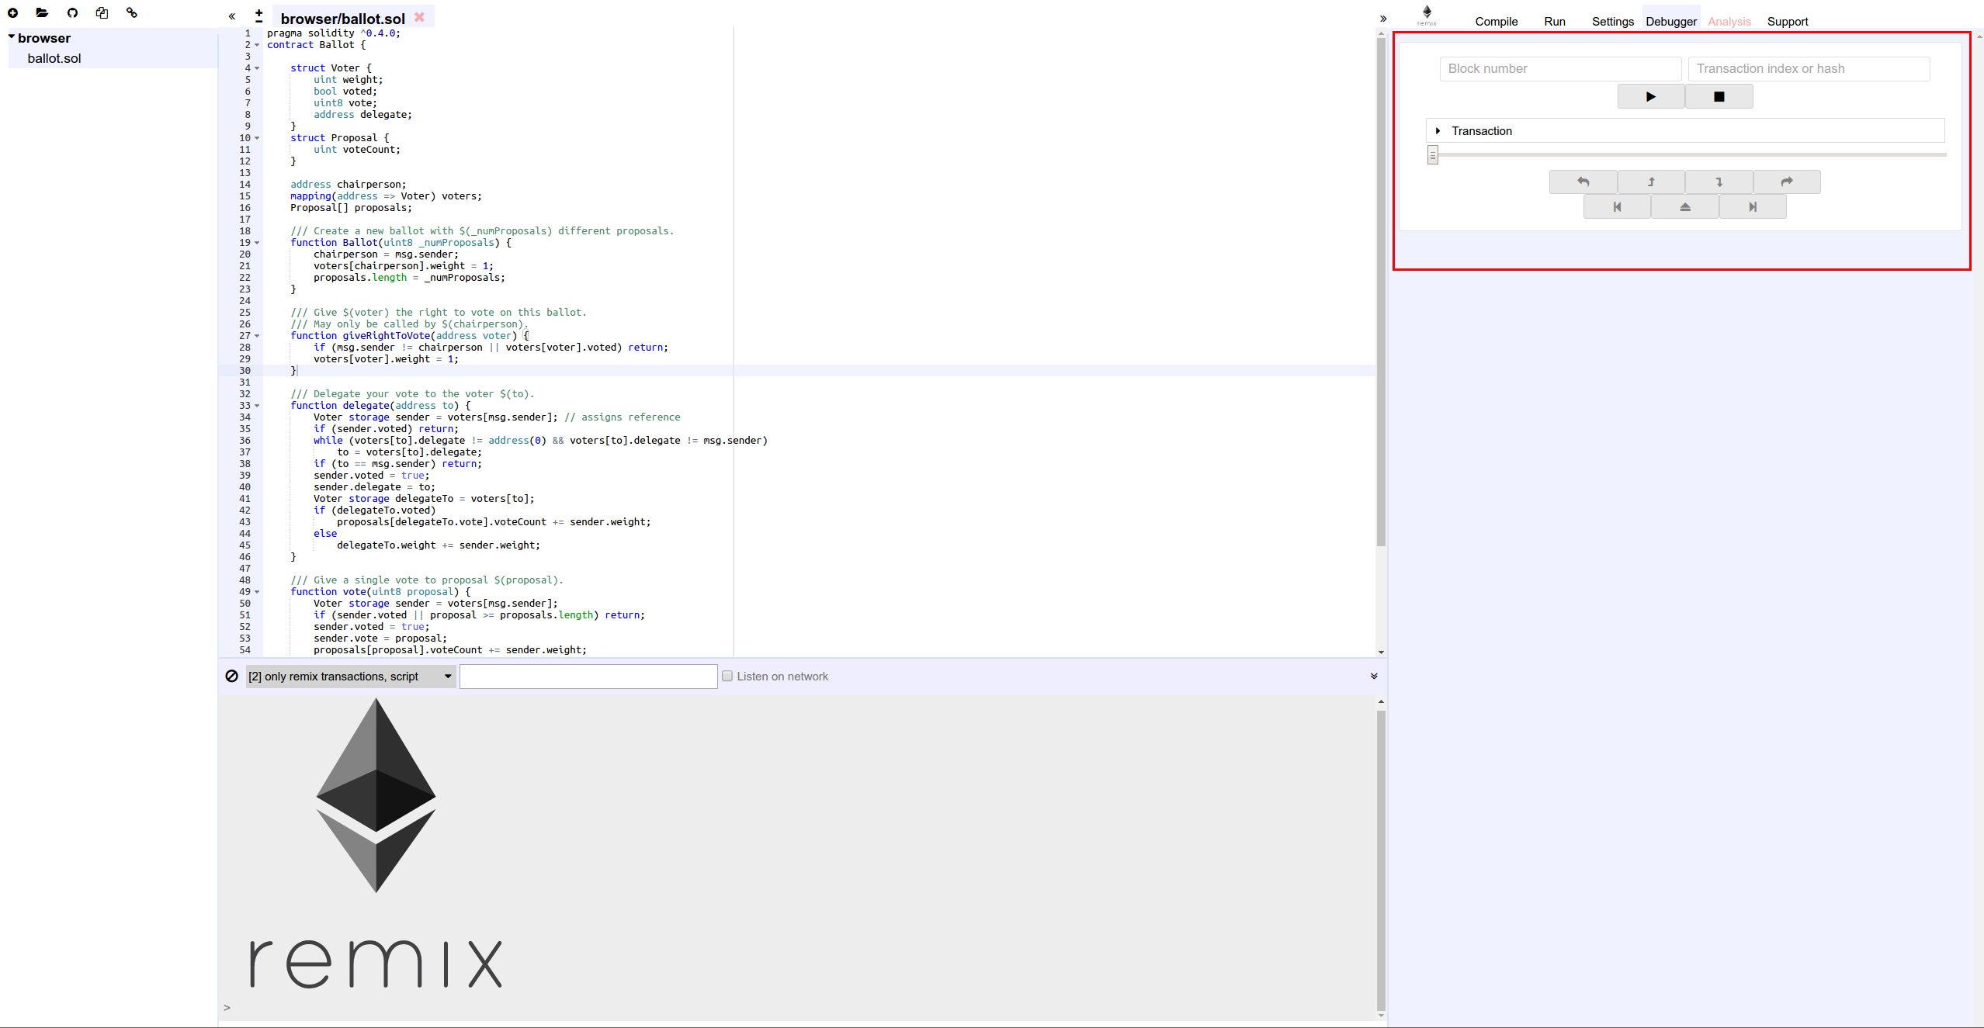The height and width of the screenshot is (1028, 1984).
Task: Click 'Proposal[] proposals;' on line 16
Action: (x=351, y=208)
